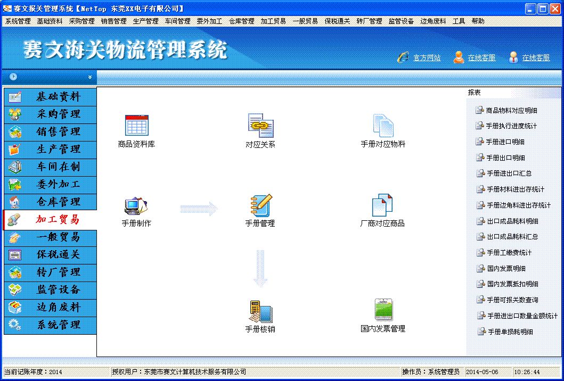The image size is (564, 381).
Task: Click the round arrow button above the sidebar
Action: tap(13, 77)
